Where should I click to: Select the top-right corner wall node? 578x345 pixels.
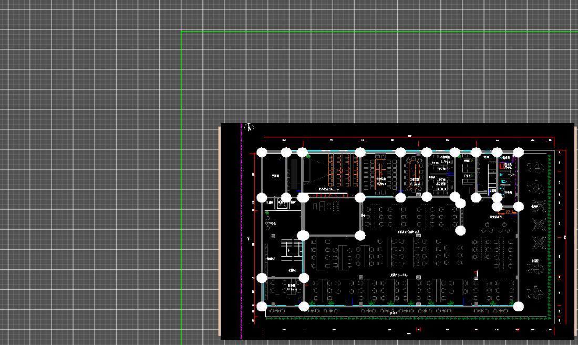pyautogui.click(x=519, y=153)
